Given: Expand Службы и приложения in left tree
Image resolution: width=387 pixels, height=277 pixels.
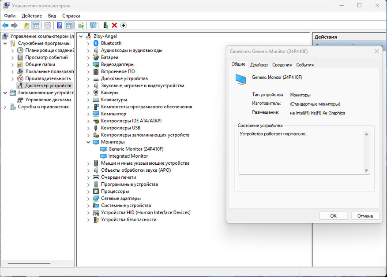Looking at the screenshot, I should (x=5, y=107).
